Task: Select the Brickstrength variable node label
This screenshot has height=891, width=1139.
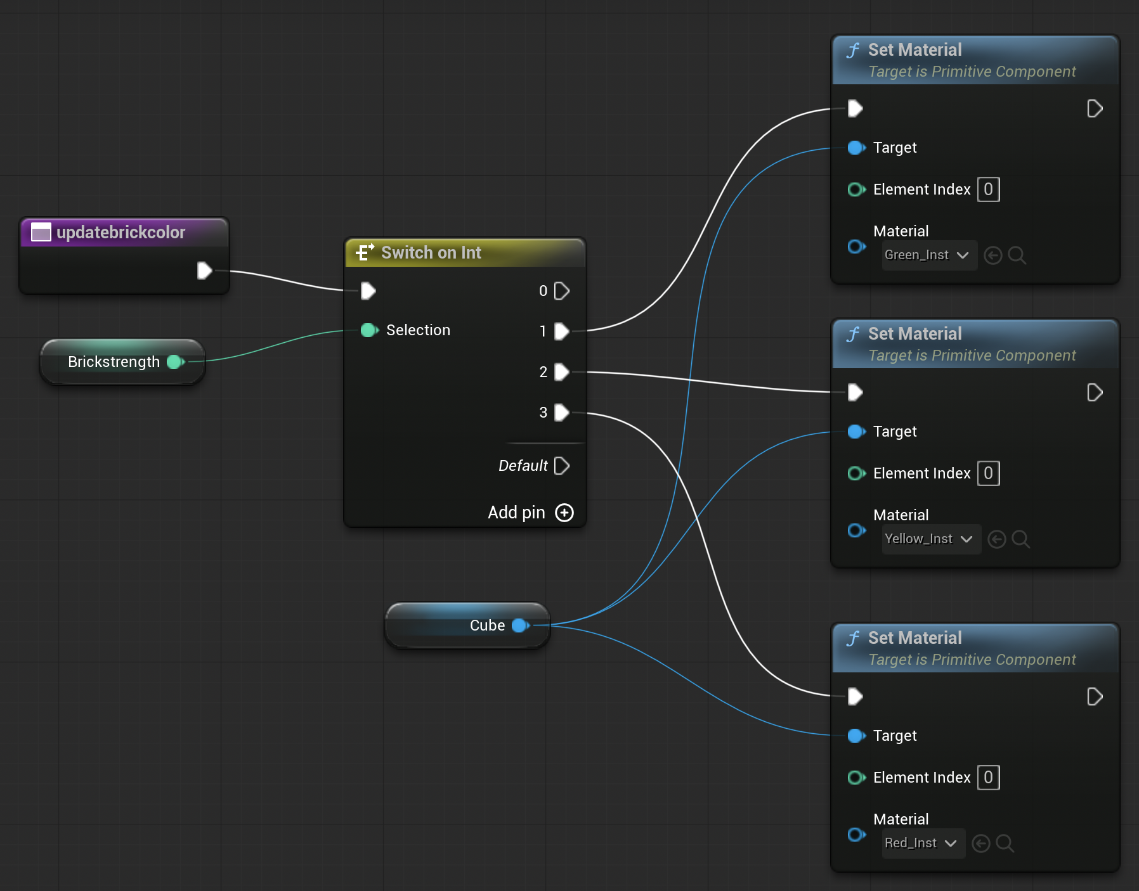Action: [114, 362]
